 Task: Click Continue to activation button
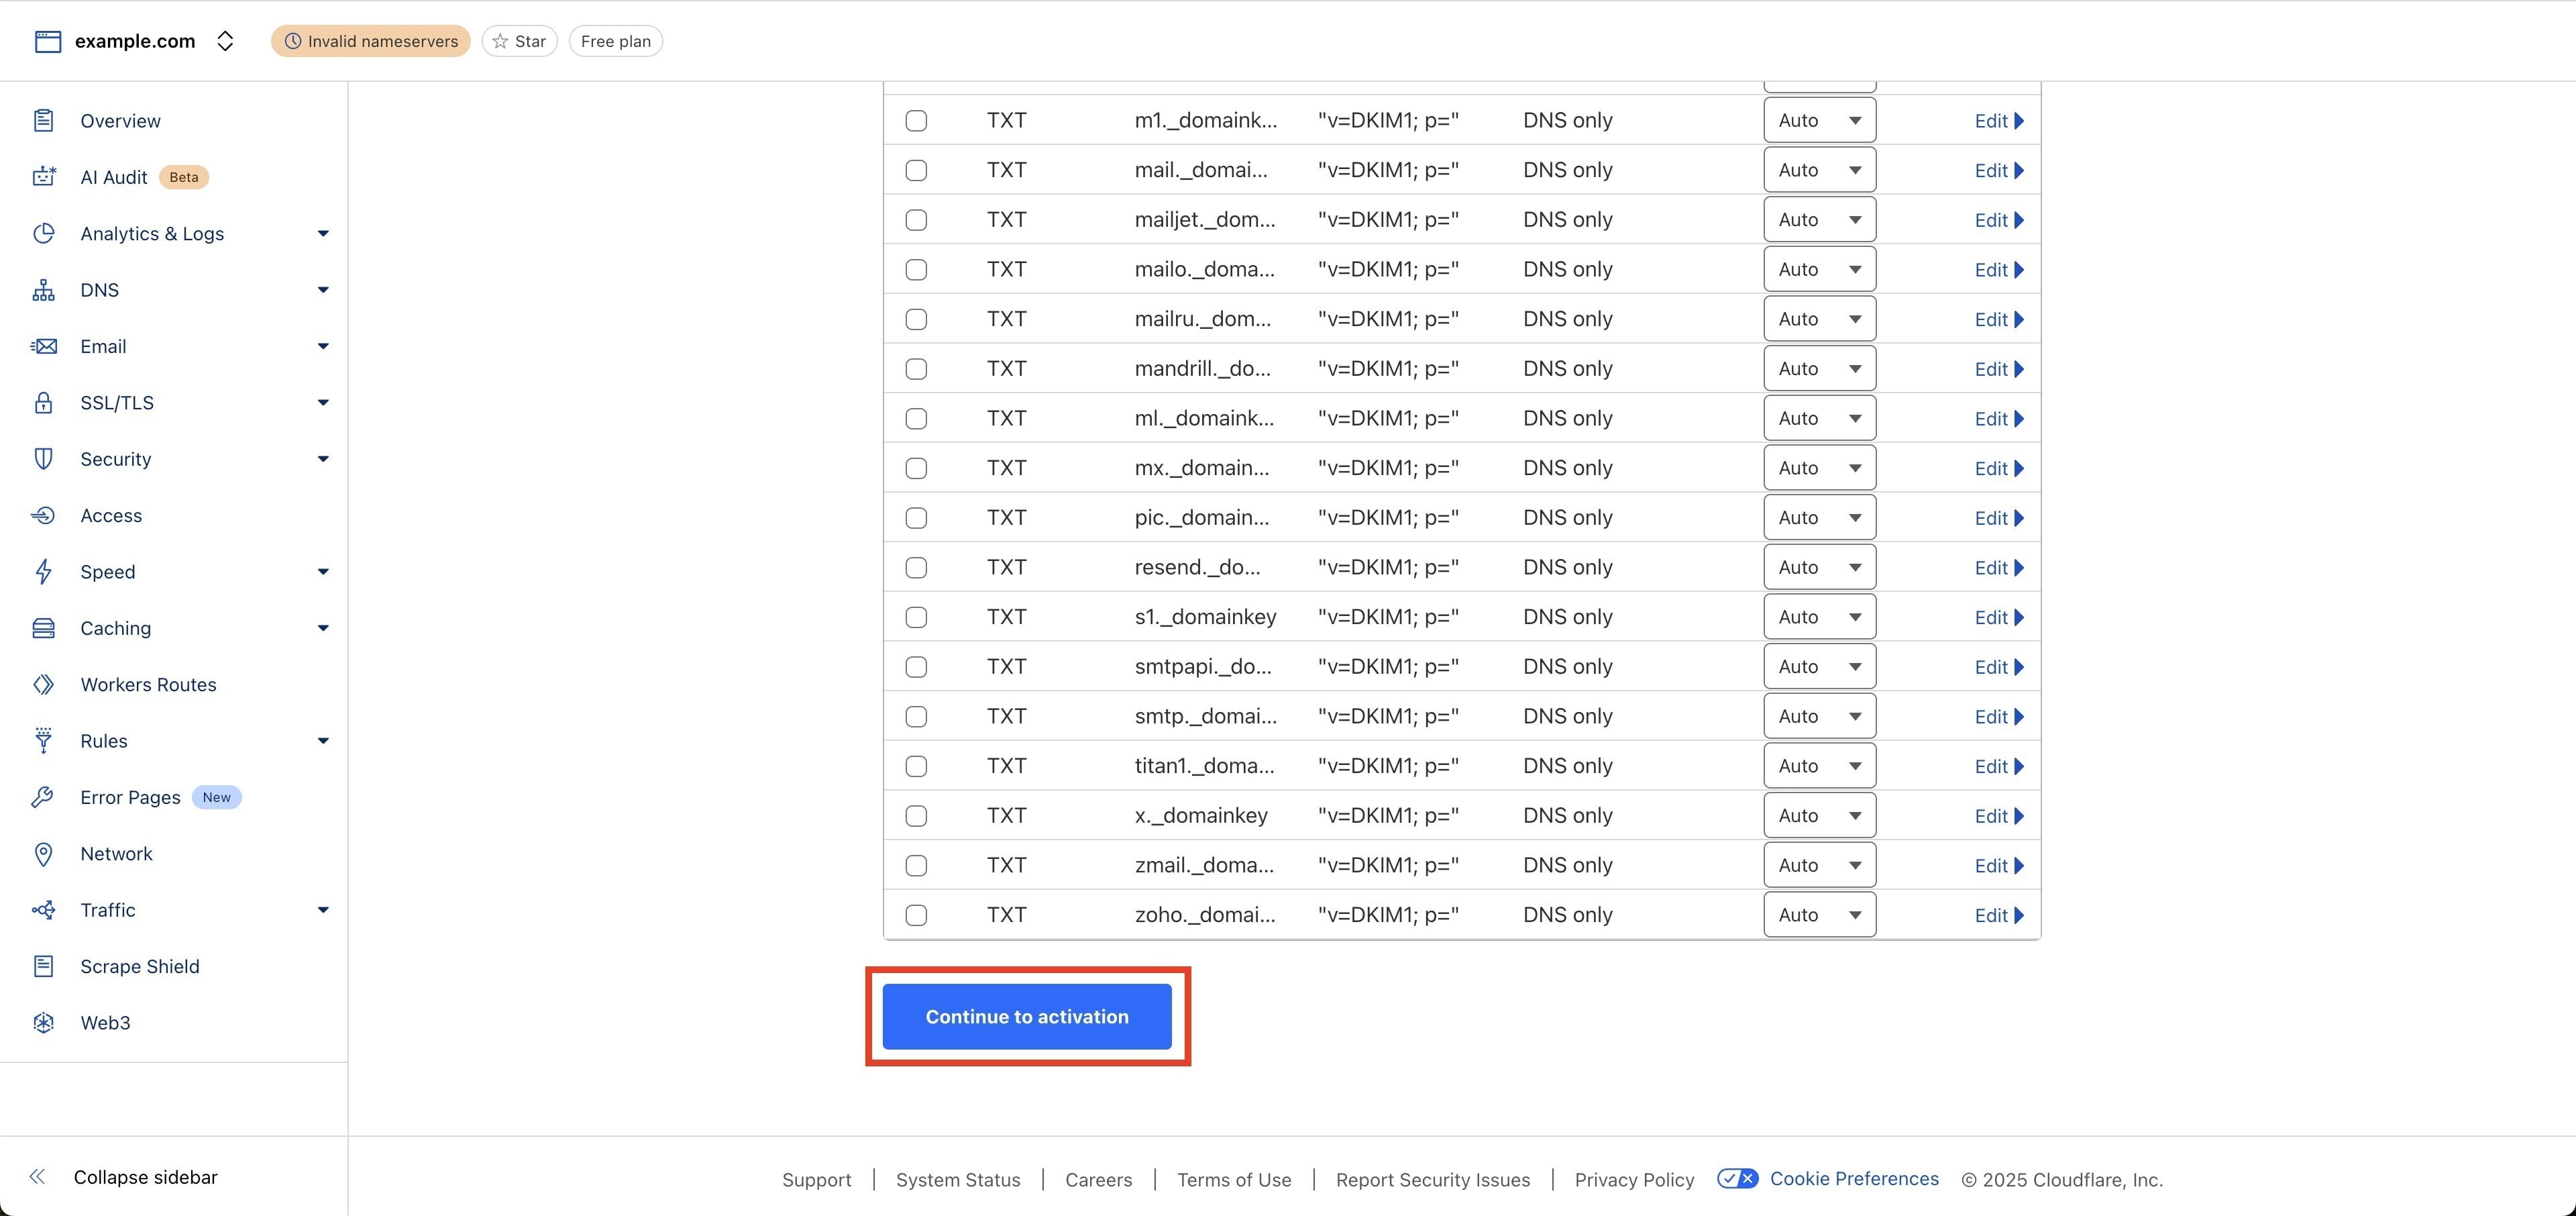(1026, 1017)
